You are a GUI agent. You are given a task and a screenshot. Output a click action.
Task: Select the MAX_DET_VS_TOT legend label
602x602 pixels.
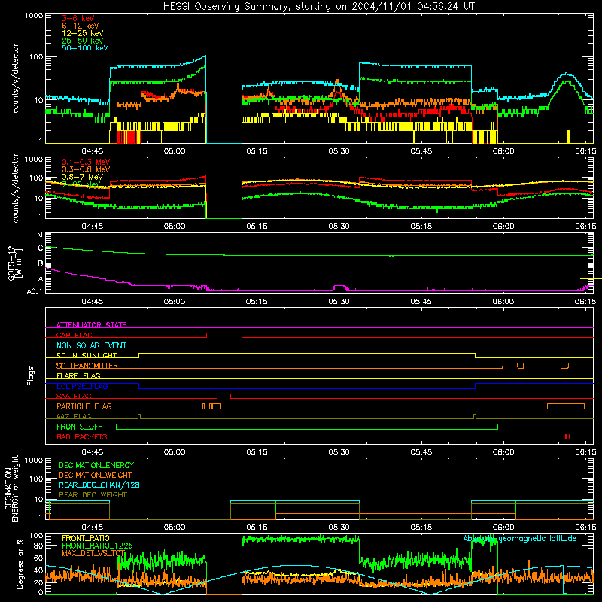tap(93, 553)
